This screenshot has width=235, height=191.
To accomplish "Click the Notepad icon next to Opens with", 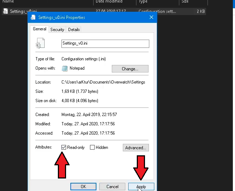I will click(65, 69).
